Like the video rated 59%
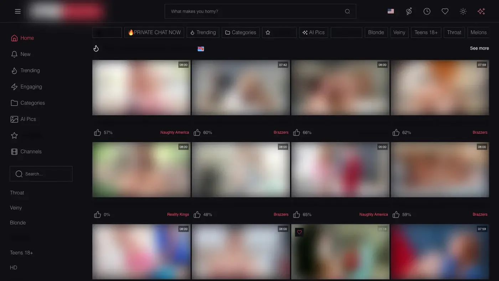 [396, 214]
